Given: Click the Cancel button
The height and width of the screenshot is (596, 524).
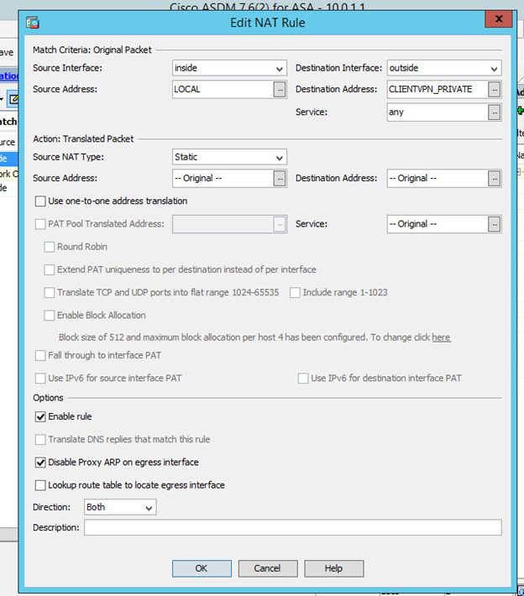Looking at the screenshot, I should (x=268, y=568).
